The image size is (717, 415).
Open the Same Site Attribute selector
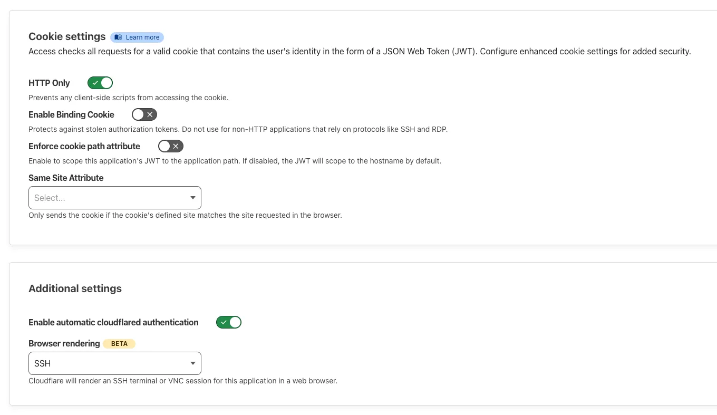(x=115, y=198)
